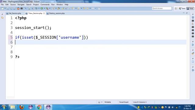Viewport: 195px width, 110px height.
Task: Minimize the editor area
Action: 184,13
